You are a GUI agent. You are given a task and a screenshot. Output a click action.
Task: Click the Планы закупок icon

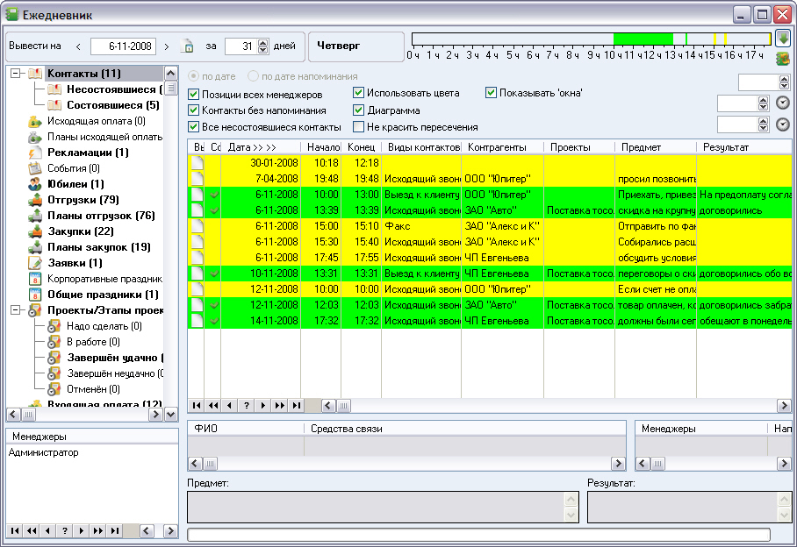click(x=35, y=247)
